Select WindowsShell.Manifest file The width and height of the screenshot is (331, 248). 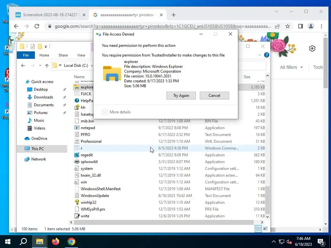coord(101,189)
